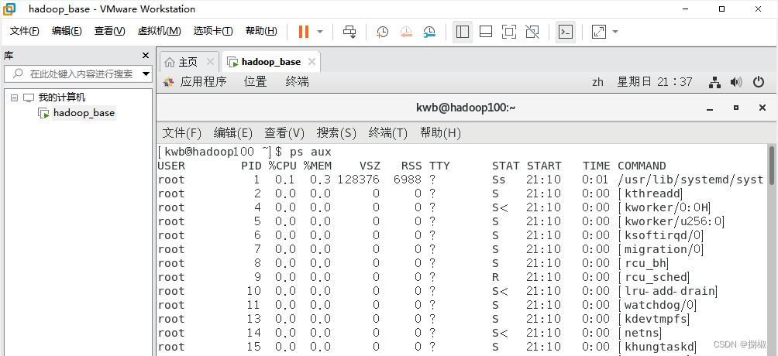Open the 查看(V) menu in VMware
Screen dimensions: 778x356
point(110,31)
